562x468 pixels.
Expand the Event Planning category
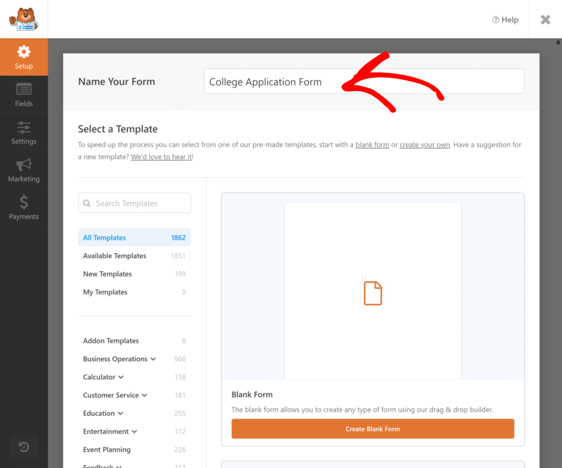click(x=108, y=449)
